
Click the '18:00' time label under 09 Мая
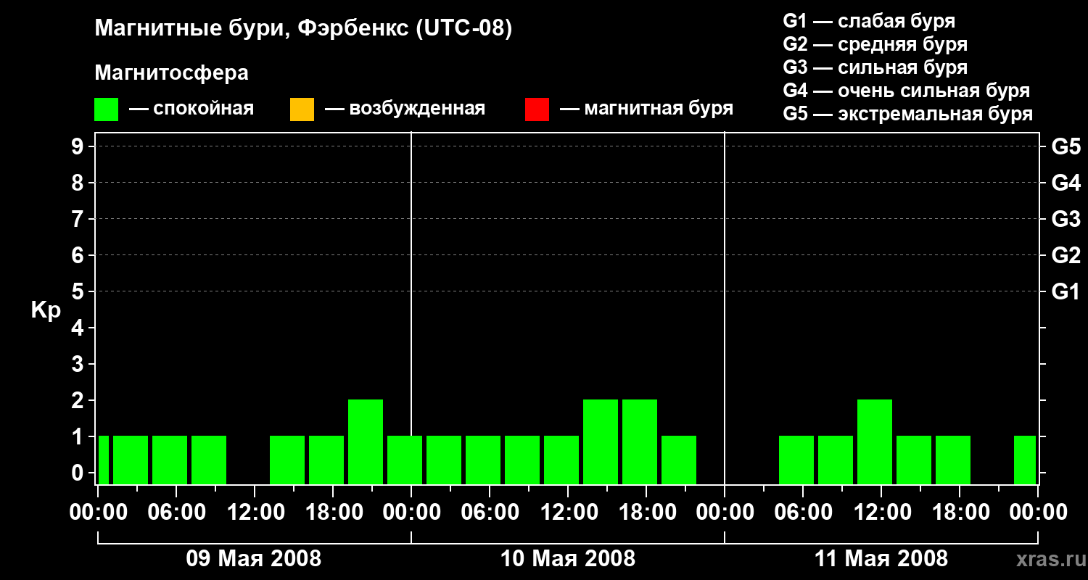pyautogui.click(x=333, y=513)
